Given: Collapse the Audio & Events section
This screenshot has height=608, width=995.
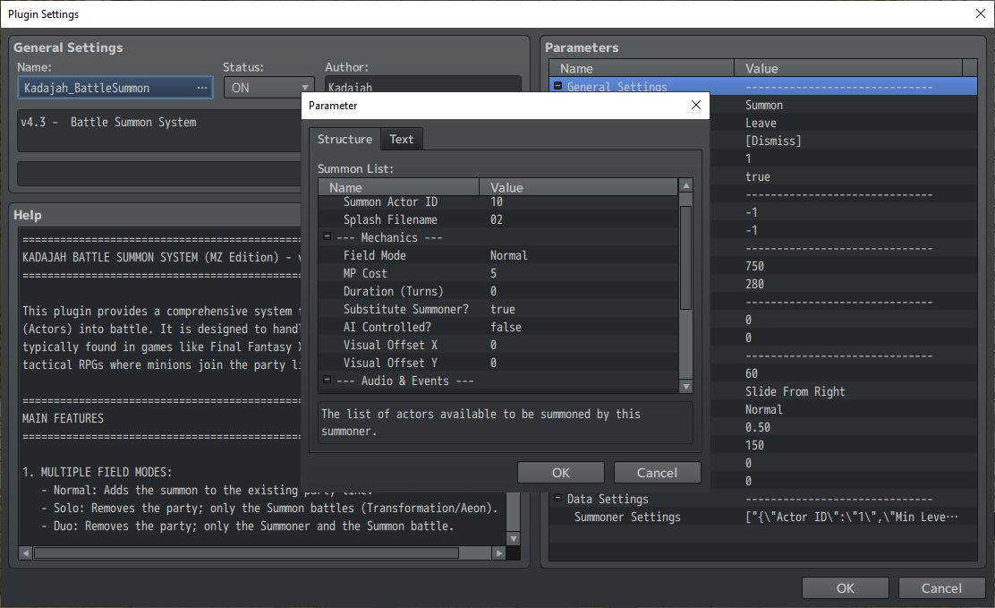Looking at the screenshot, I should click(x=327, y=380).
